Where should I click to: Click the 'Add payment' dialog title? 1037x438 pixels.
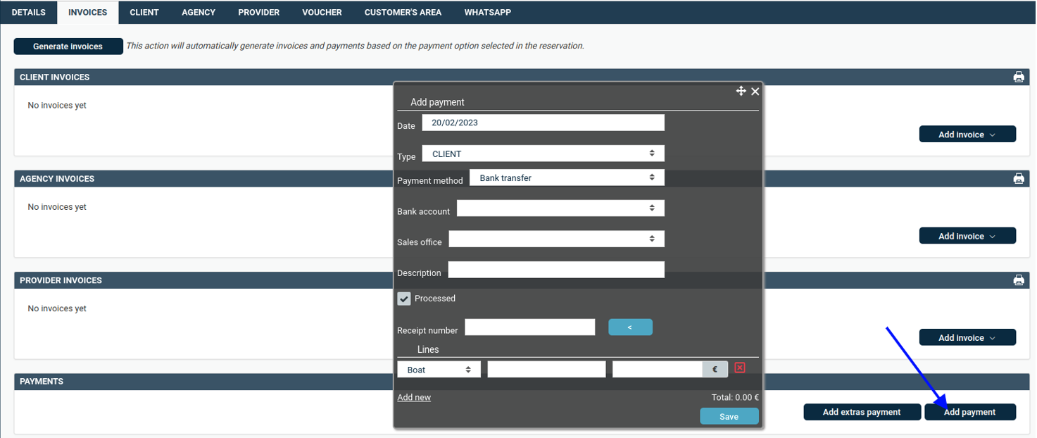[x=437, y=102]
